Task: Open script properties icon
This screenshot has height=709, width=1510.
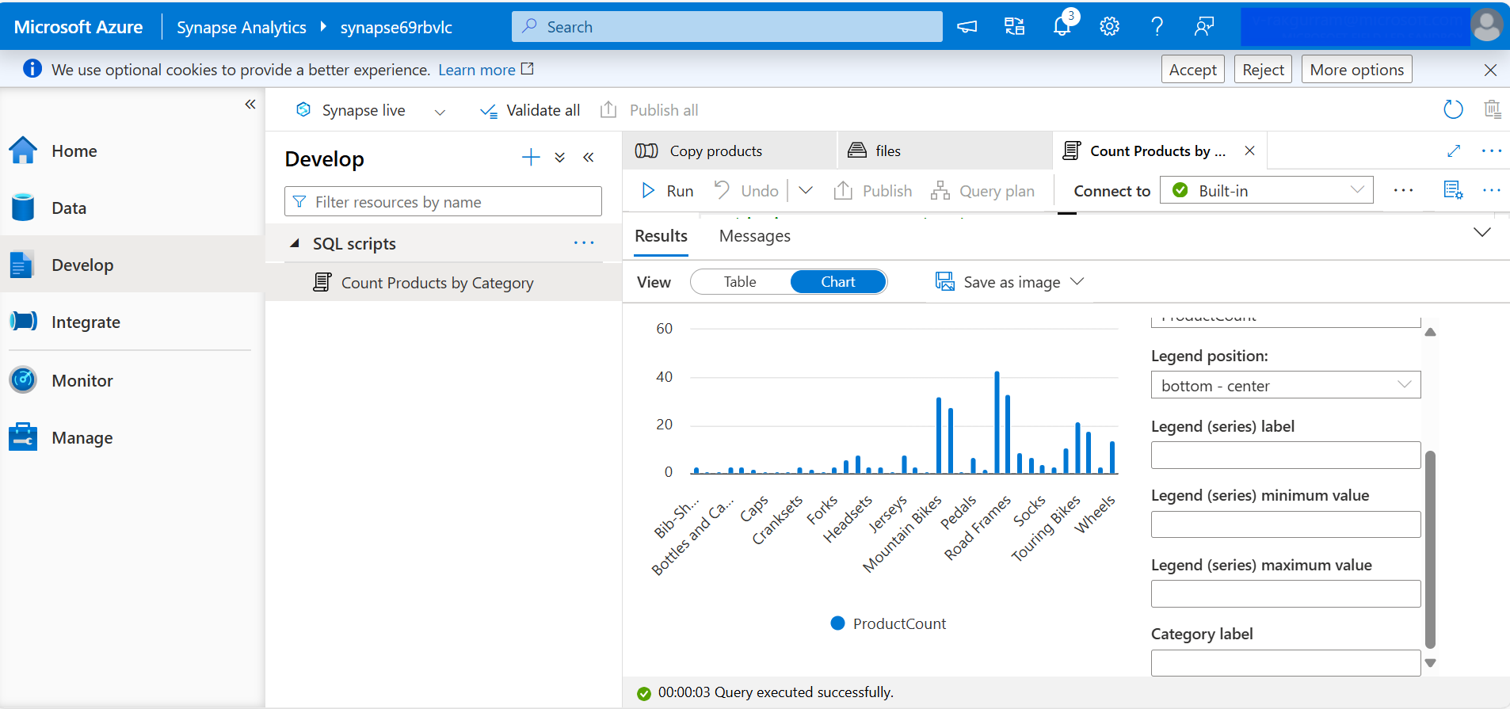Action: (x=1453, y=190)
